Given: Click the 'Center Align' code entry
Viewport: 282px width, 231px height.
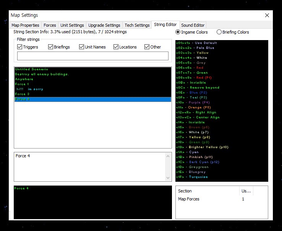Looking at the screenshot, I should click(x=198, y=117).
